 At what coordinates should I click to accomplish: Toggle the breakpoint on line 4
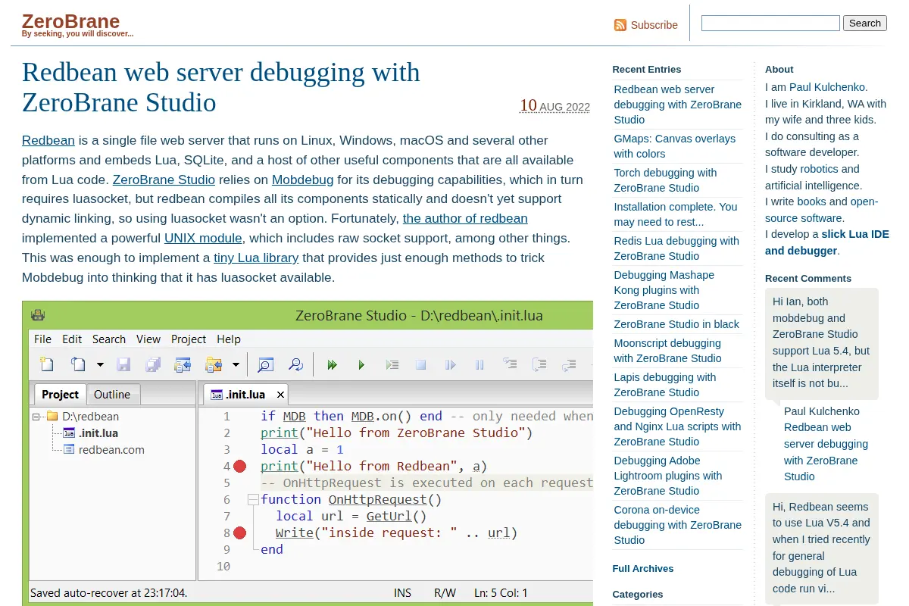[240, 466]
